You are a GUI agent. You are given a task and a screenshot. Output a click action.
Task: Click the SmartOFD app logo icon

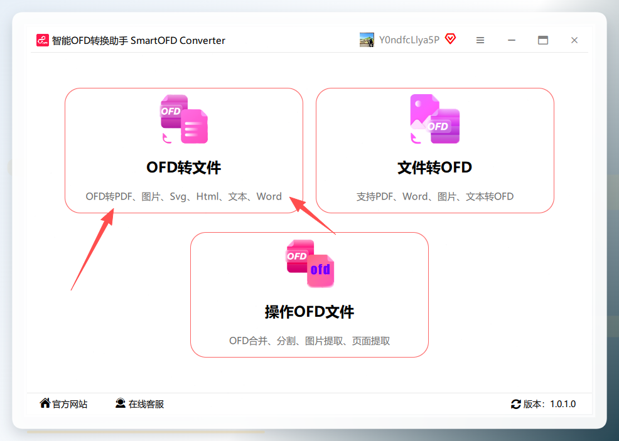[x=43, y=40]
